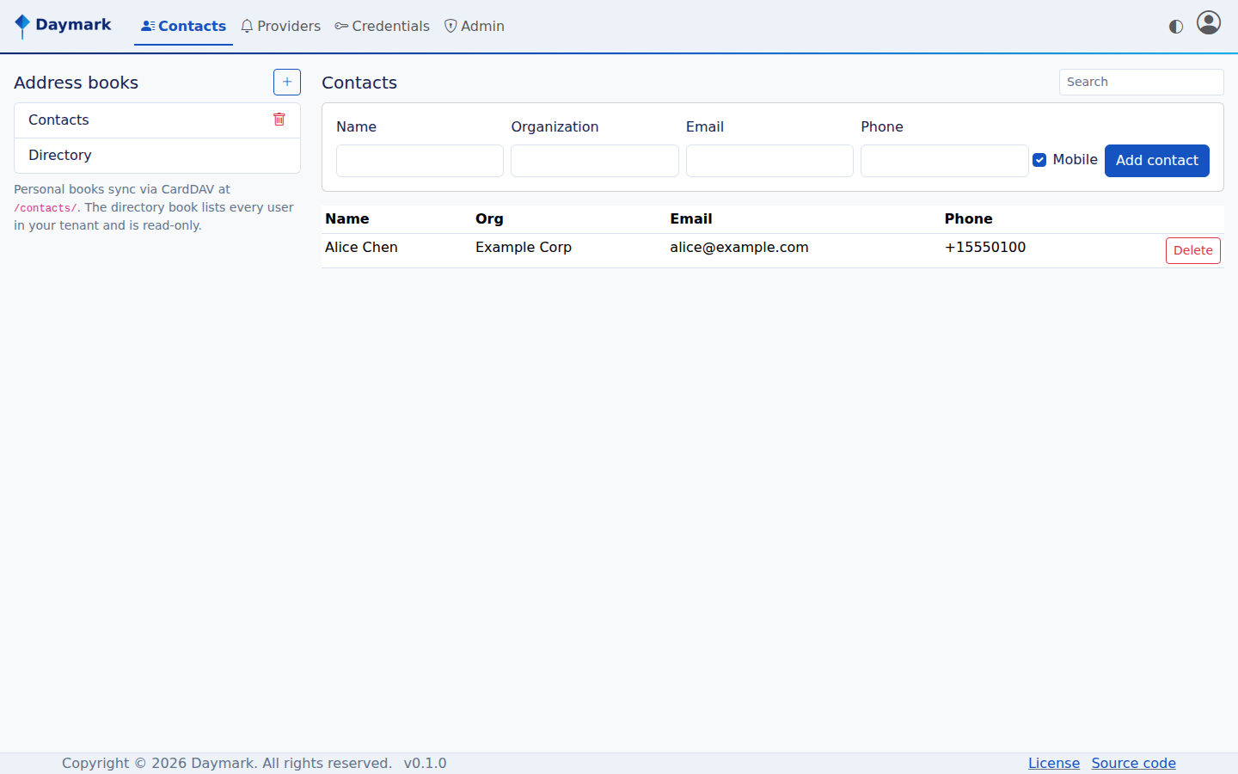Focus the Search contacts field
Screen dimensions: 1238x774
pyautogui.click(x=1142, y=83)
